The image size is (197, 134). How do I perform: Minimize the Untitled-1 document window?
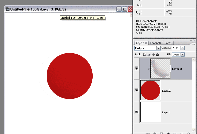click(119, 9)
